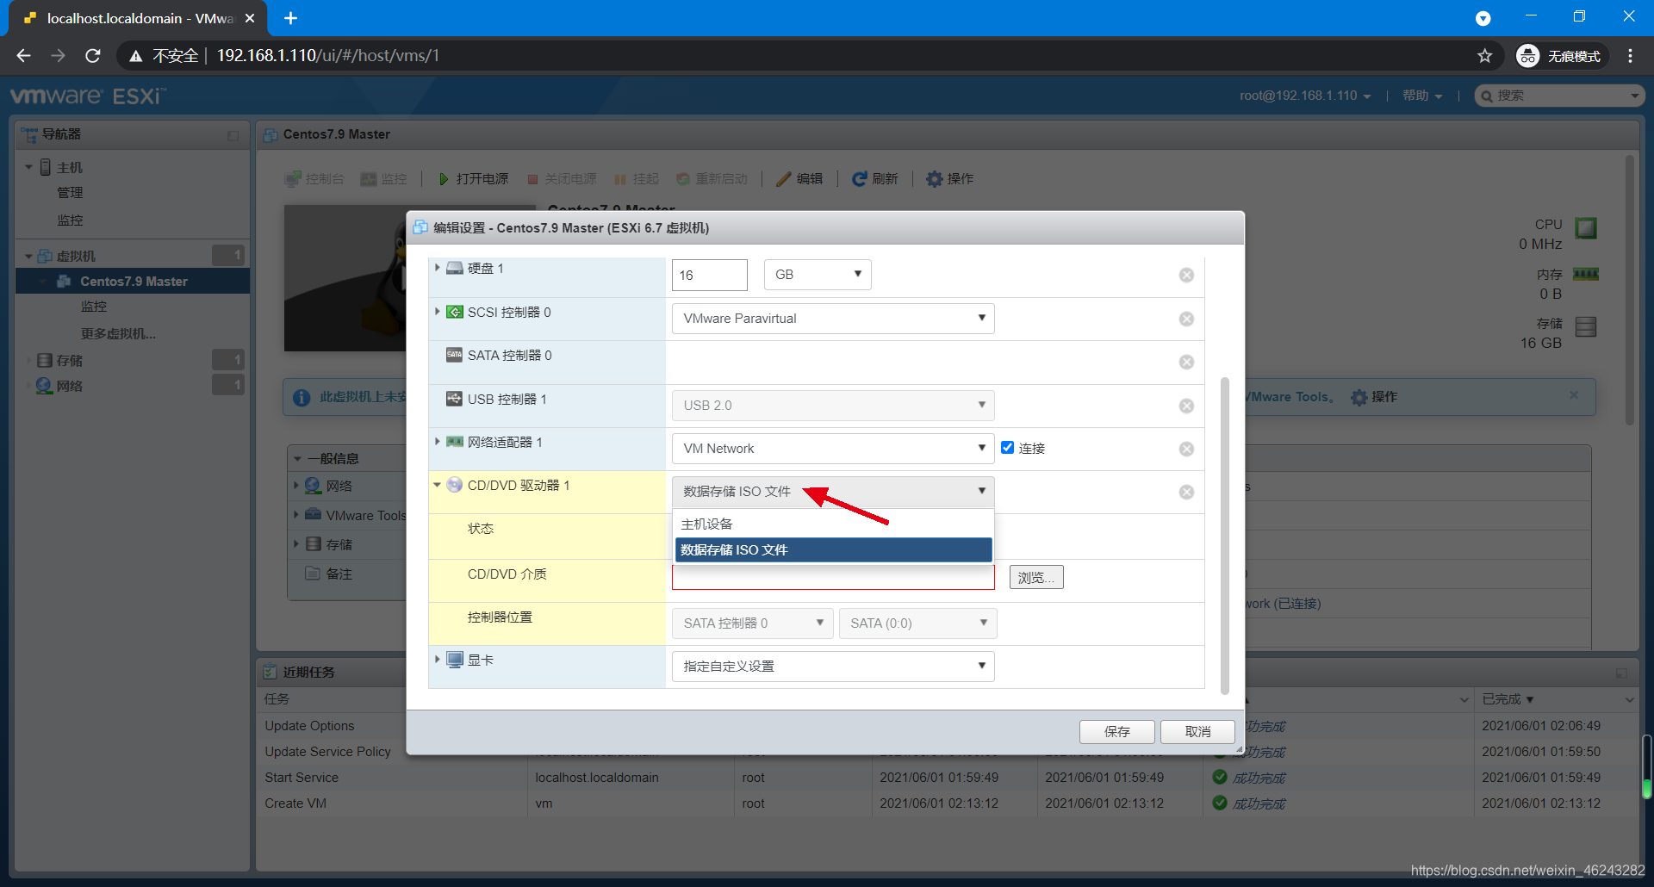The height and width of the screenshot is (887, 1654).
Task: Open the USB 2.0 controller dropdown
Action: (833, 406)
